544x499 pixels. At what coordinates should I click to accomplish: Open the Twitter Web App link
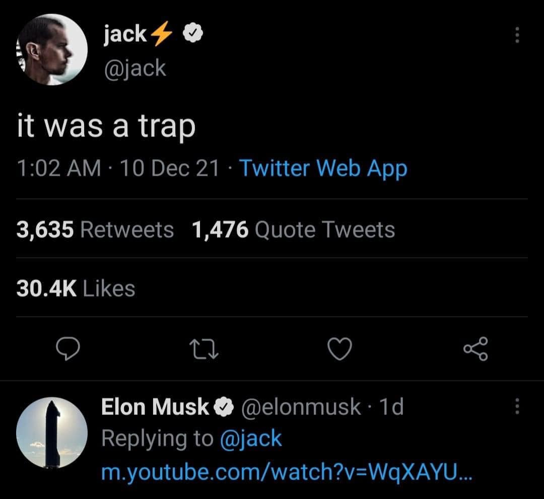[322, 169]
